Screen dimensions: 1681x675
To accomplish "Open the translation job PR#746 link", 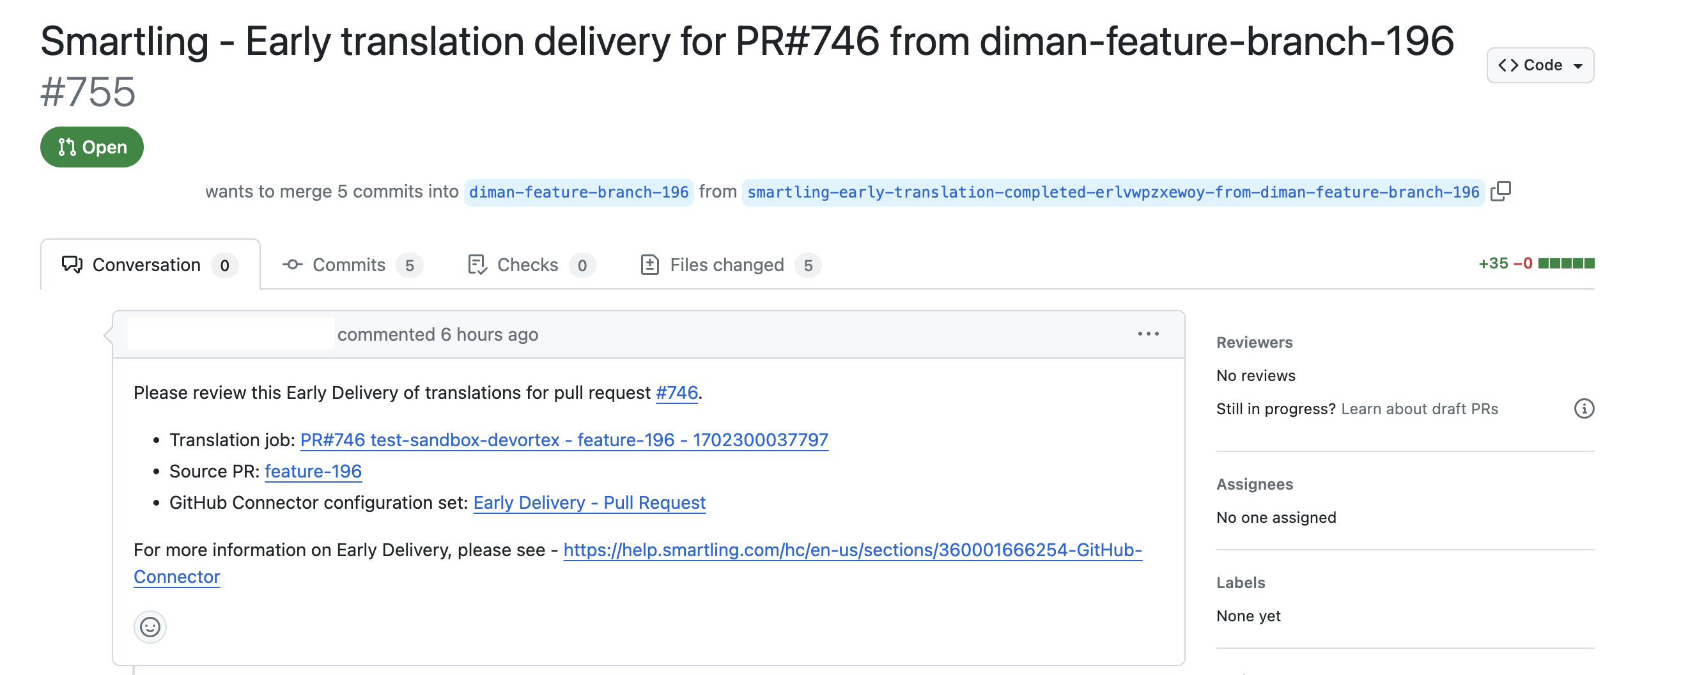I will tap(563, 439).
